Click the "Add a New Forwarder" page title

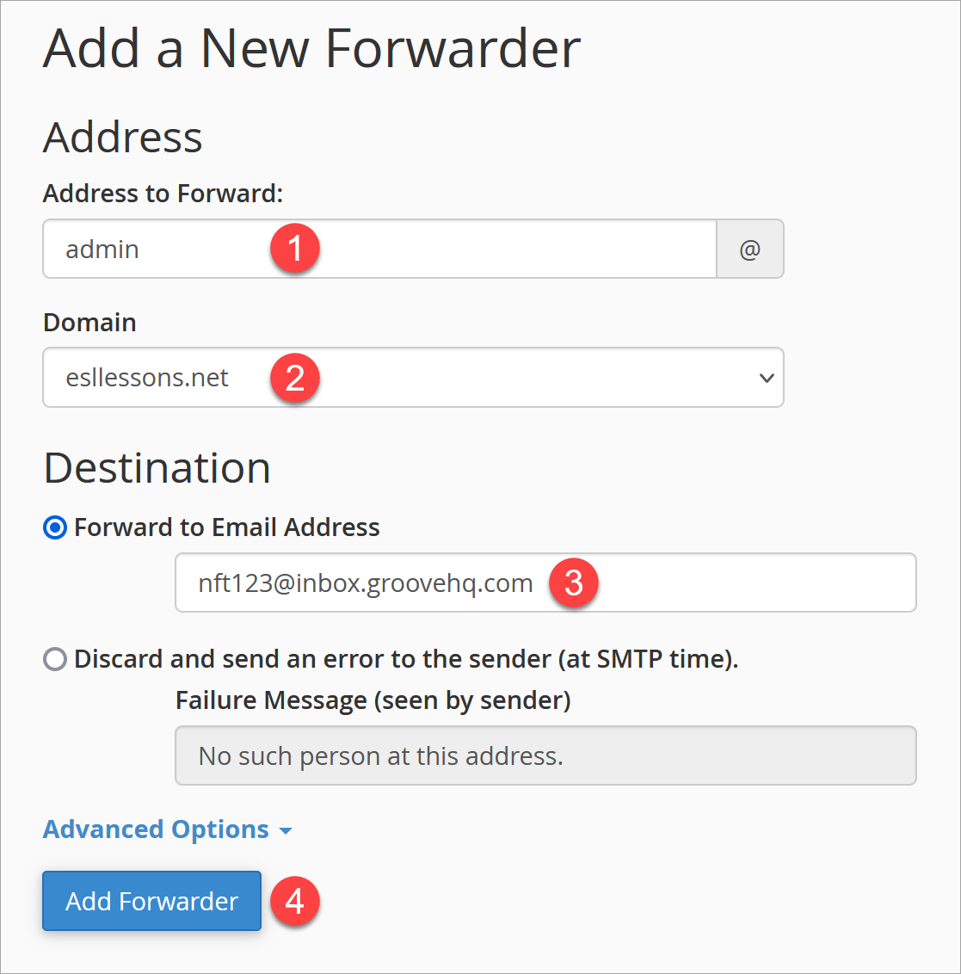(311, 49)
